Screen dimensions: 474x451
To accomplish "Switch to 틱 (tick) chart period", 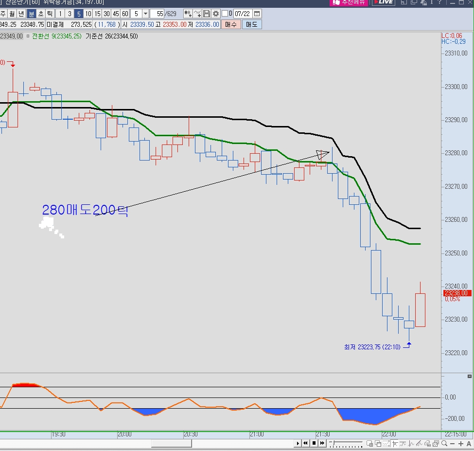I will pyautogui.click(x=50, y=14).
